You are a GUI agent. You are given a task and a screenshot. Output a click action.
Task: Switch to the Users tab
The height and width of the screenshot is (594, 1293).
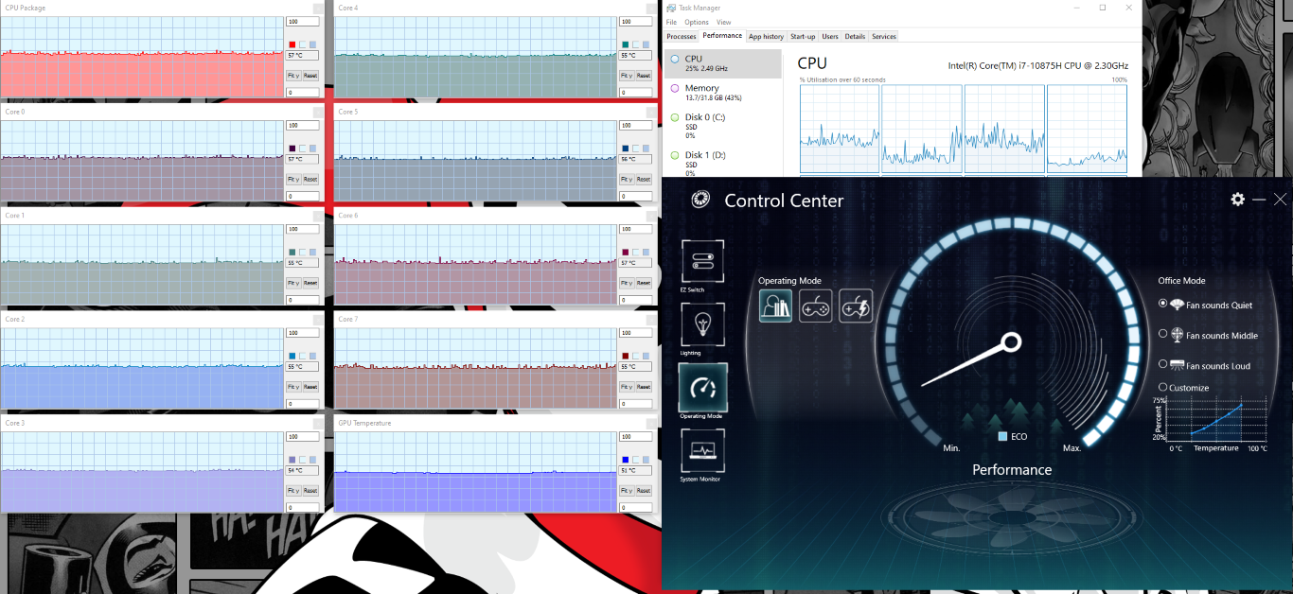(830, 37)
